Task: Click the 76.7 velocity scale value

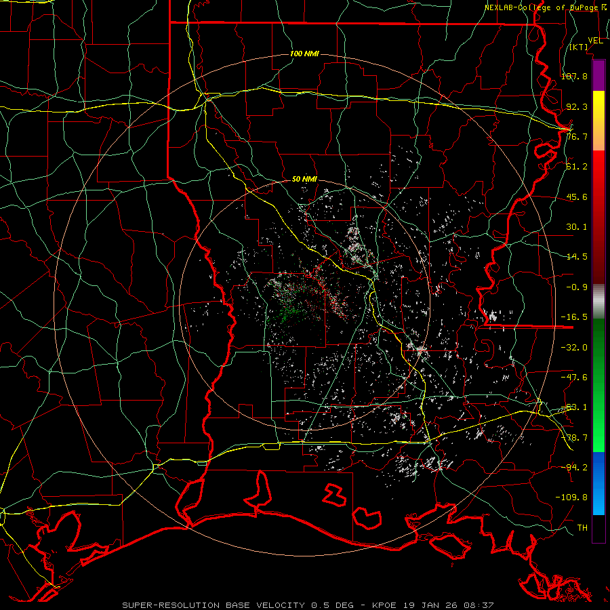Action: pyautogui.click(x=577, y=136)
